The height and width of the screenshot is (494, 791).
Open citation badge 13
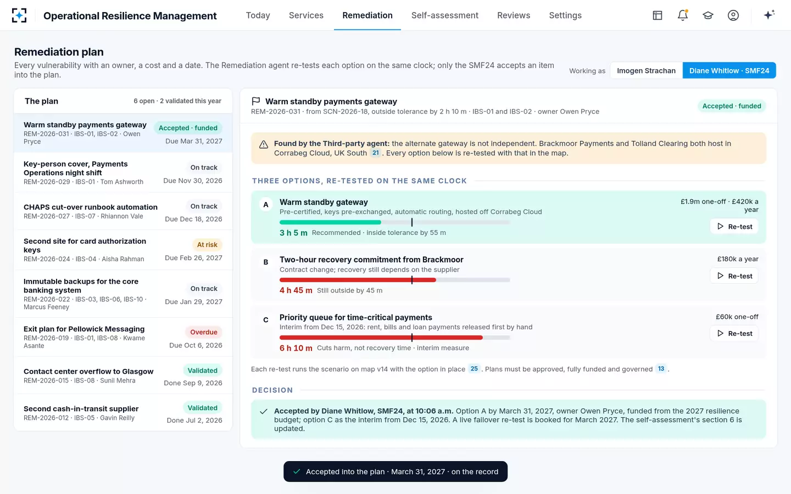click(x=661, y=369)
